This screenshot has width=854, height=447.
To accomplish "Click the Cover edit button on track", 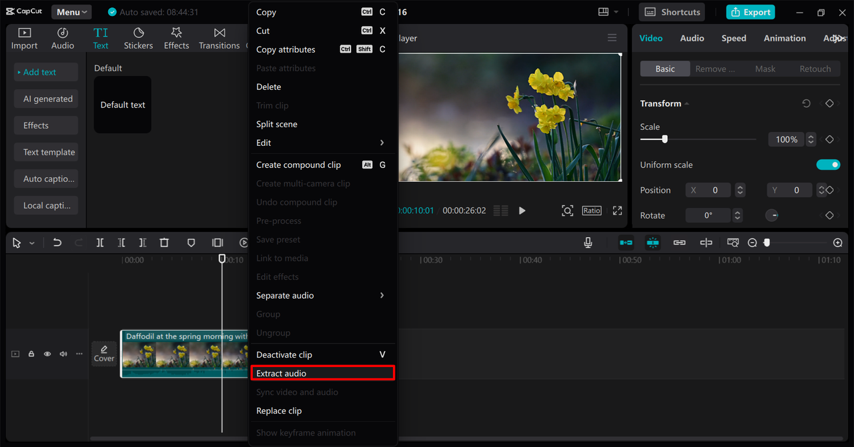I will point(104,354).
